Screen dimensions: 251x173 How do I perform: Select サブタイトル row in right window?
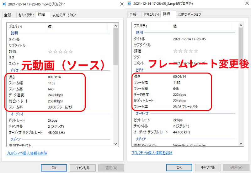pyautogui.click(x=185, y=45)
